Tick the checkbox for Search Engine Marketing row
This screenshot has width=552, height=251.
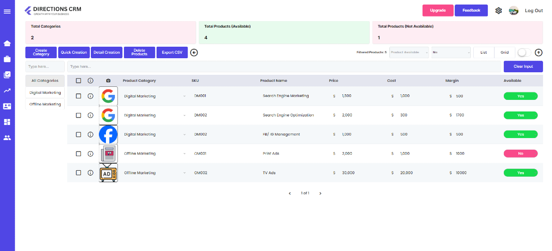coord(78,96)
